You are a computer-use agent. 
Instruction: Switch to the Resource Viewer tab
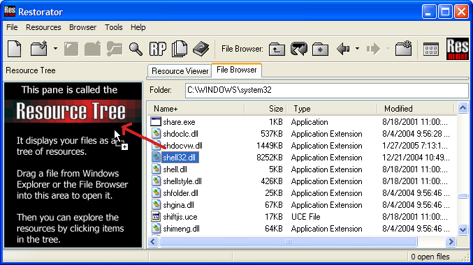[180, 71]
